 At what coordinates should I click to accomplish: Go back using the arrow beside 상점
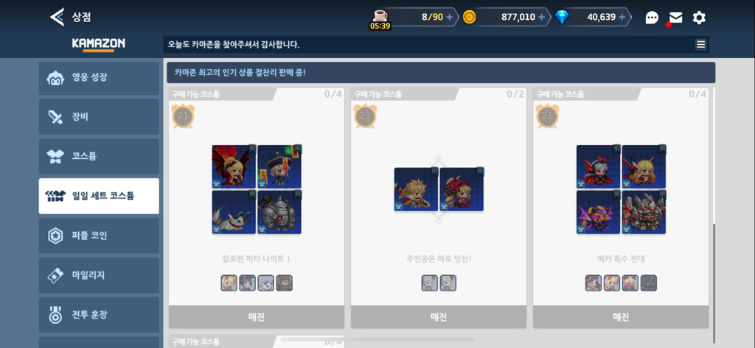pyautogui.click(x=57, y=18)
